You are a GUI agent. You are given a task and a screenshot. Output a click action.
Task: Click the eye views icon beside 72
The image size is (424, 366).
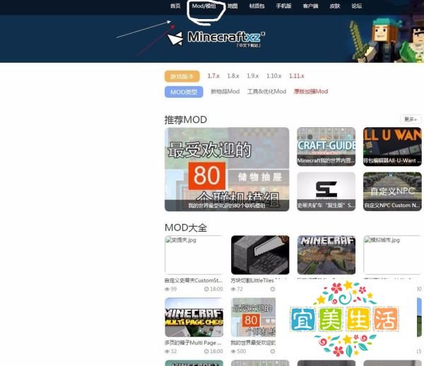[x=233, y=289]
